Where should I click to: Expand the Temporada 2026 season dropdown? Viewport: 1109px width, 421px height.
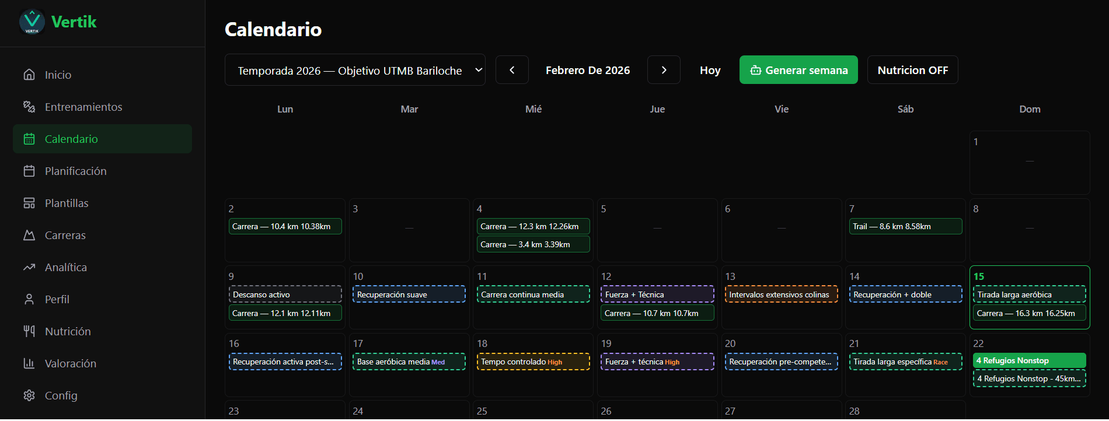click(x=355, y=70)
